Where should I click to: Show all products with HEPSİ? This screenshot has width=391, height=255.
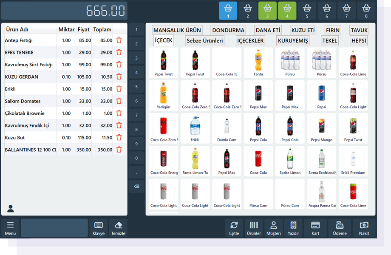359,41
